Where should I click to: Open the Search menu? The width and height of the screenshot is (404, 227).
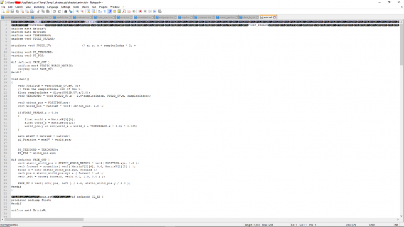[19, 7]
